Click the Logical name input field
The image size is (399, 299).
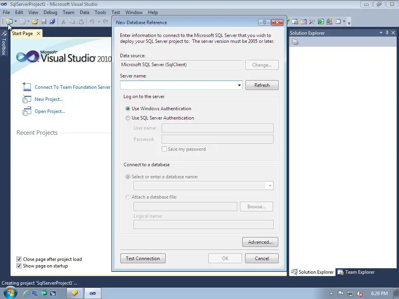click(x=203, y=225)
